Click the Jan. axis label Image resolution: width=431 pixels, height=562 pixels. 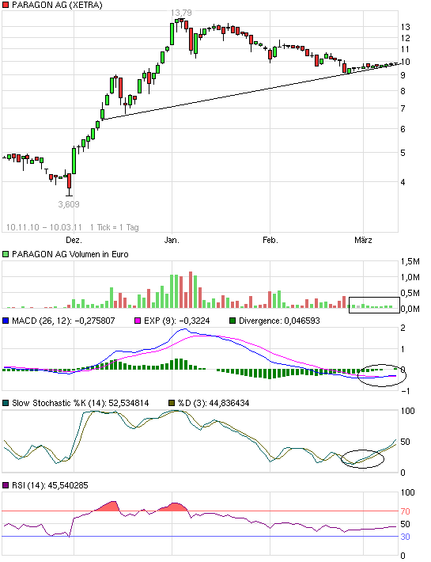point(172,240)
